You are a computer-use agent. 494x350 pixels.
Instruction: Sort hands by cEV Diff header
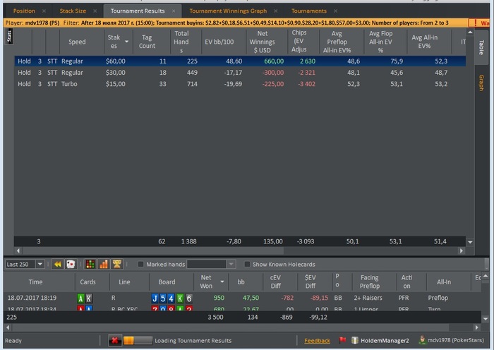click(280, 282)
